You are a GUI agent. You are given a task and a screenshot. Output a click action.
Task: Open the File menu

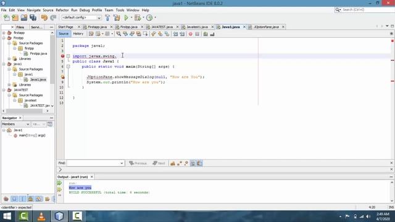[x=4, y=10]
